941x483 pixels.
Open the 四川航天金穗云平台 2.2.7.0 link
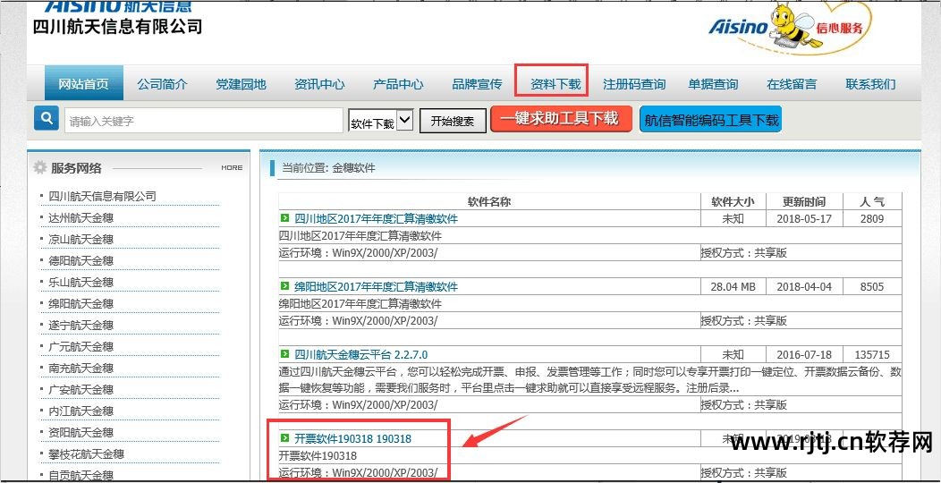click(361, 354)
